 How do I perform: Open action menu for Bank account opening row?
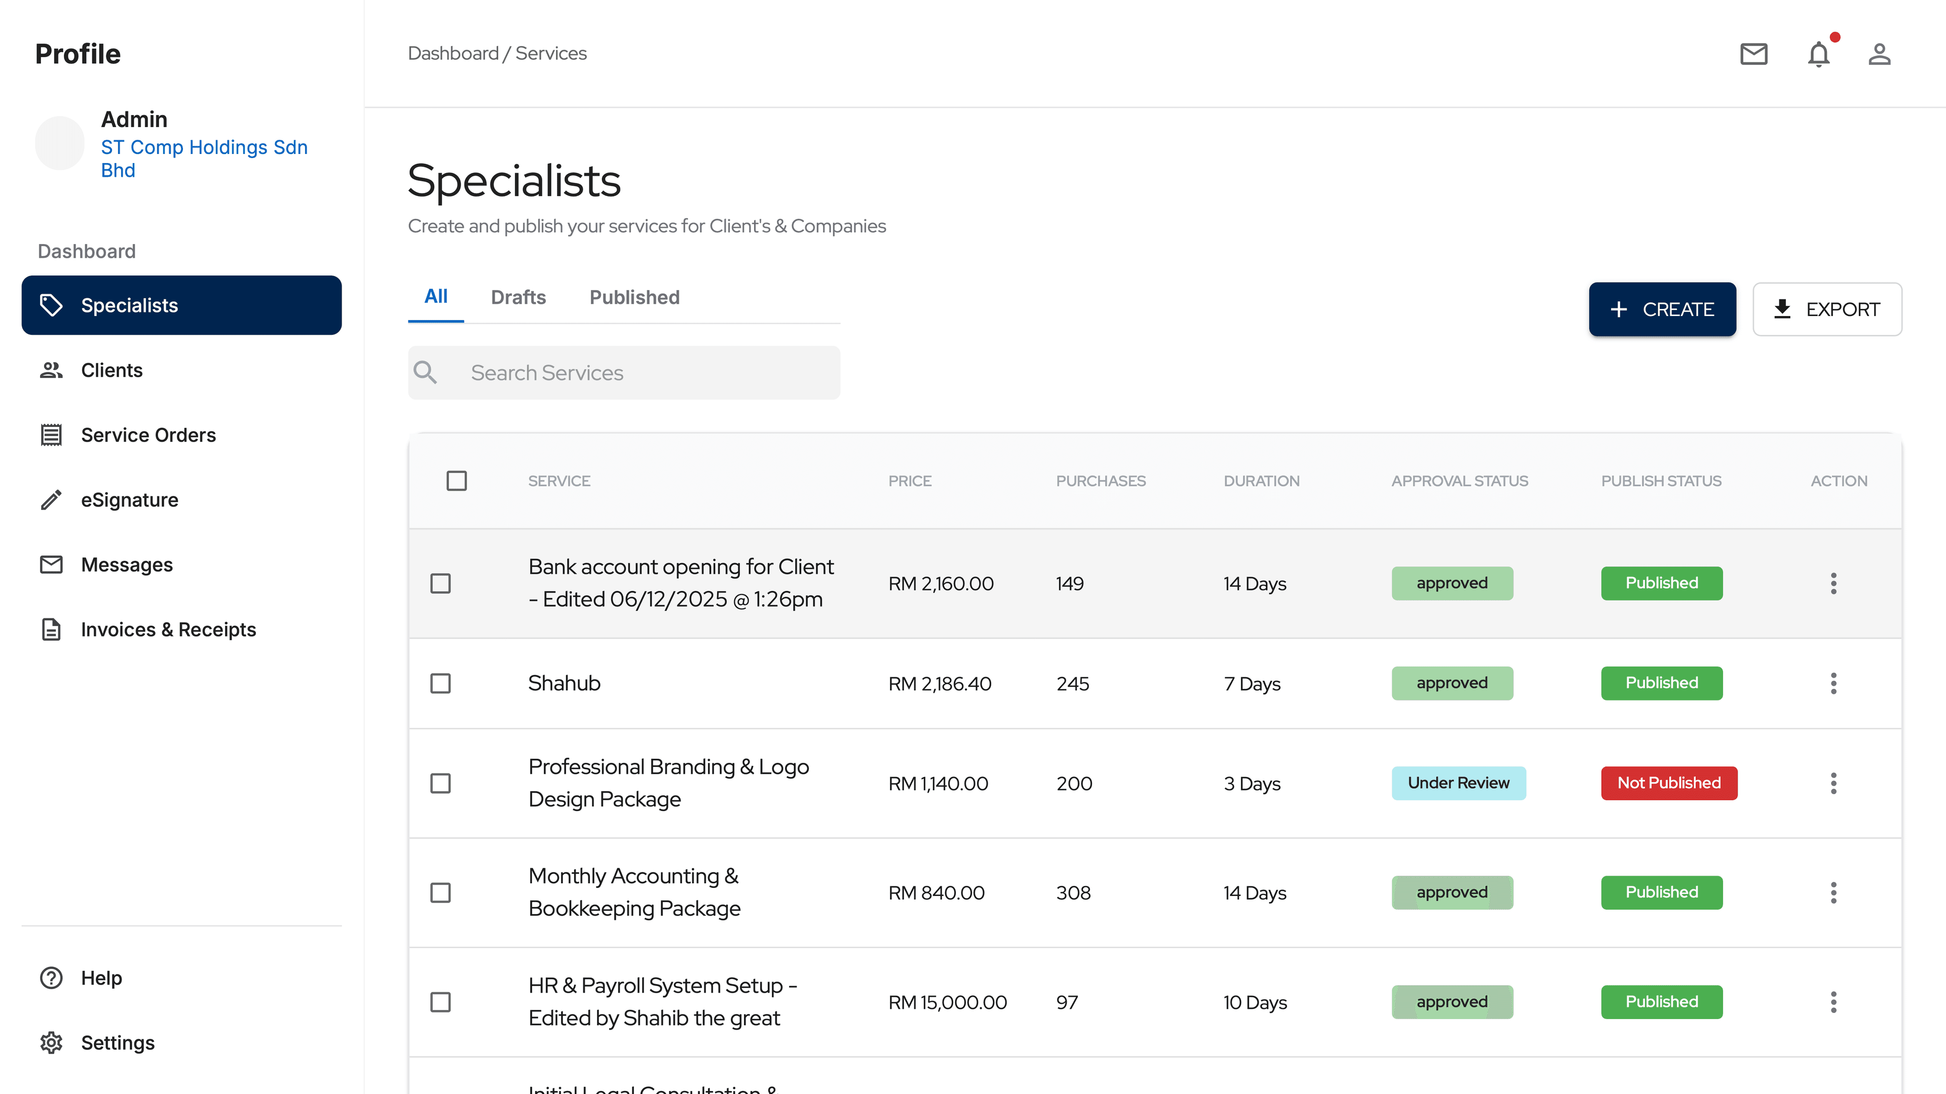(x=1833, y=583)
